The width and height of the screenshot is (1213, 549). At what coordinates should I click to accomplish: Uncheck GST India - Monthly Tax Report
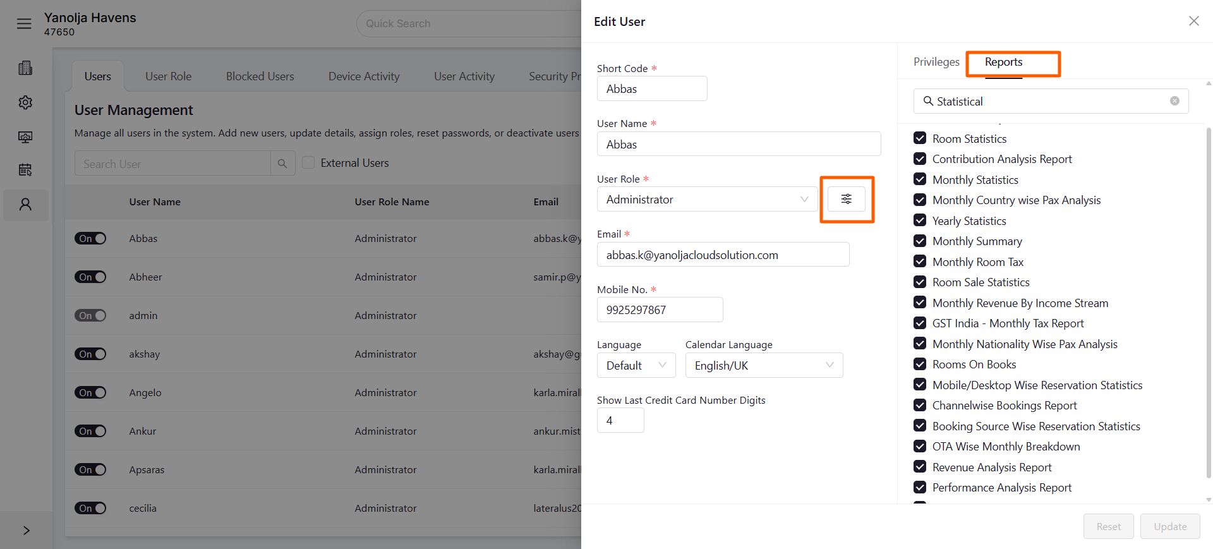point(920,323)
